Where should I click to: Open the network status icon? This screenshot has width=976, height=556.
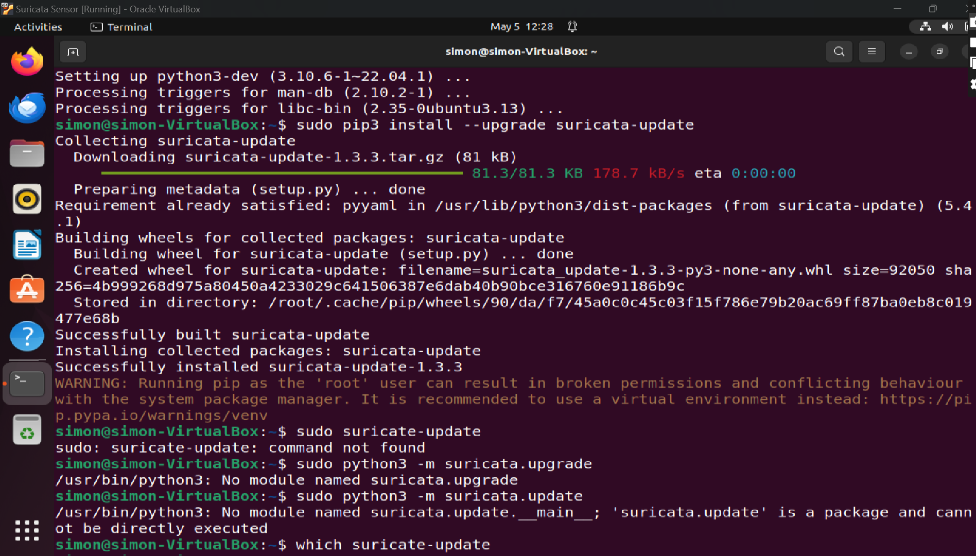925,27
